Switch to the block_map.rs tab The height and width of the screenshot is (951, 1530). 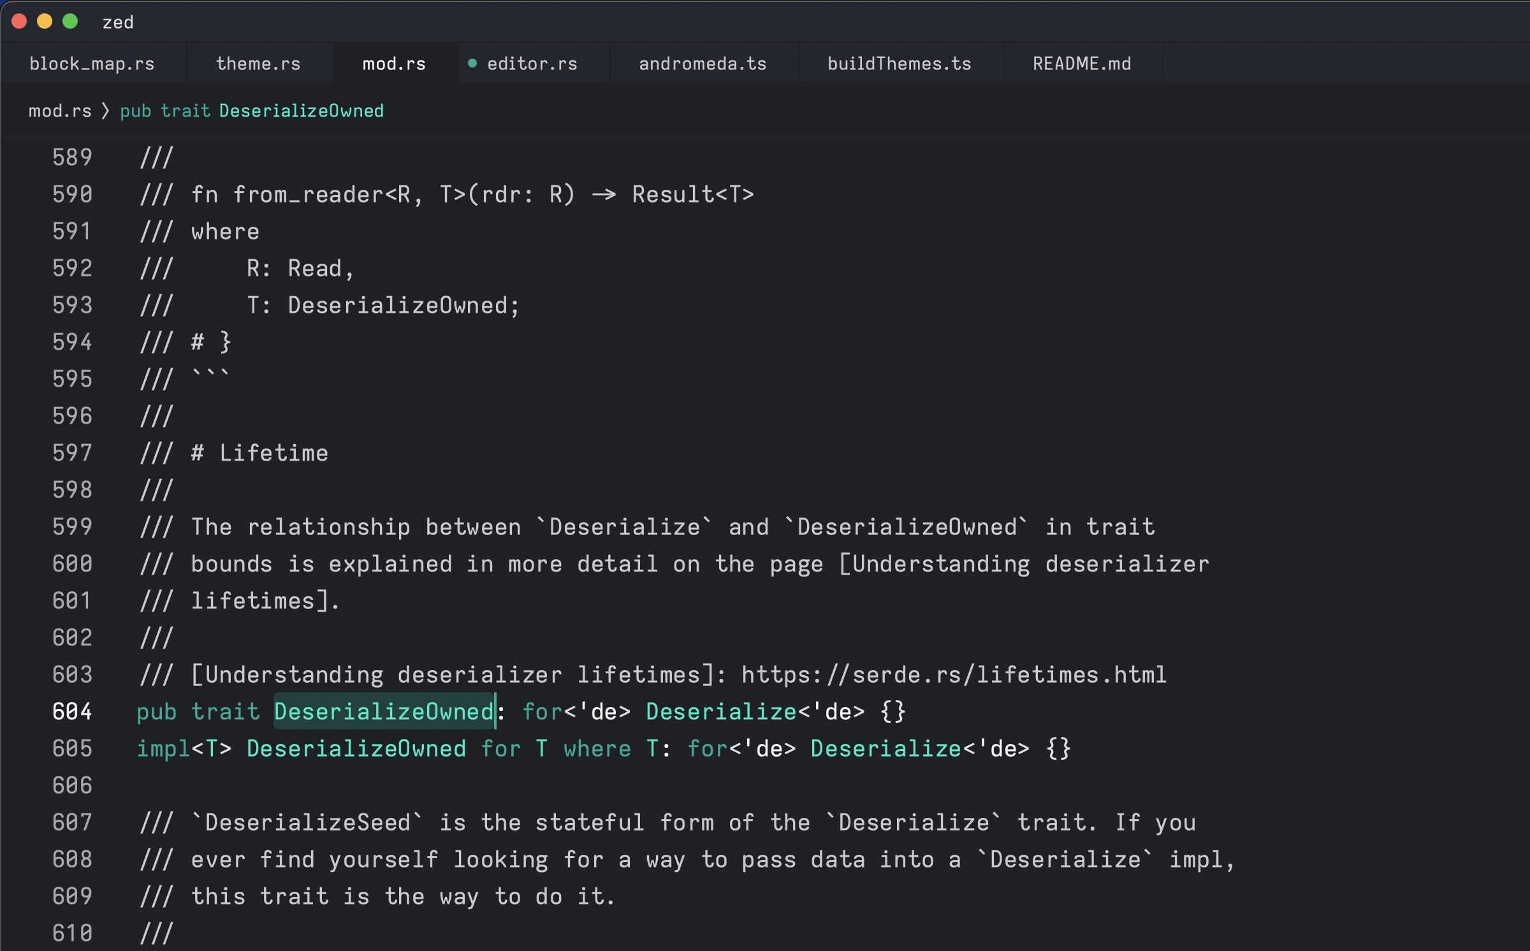(x=91, y=63)
